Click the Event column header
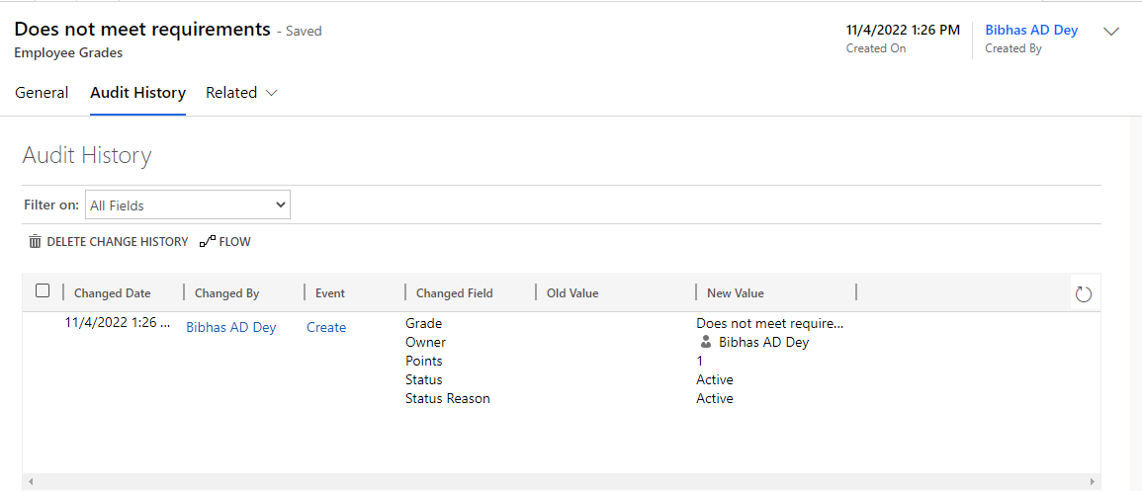 pyautogui.click(x=330, y=293)
